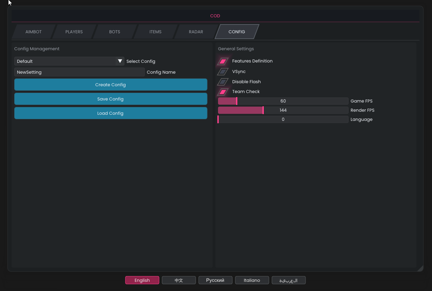Switch to the PLAYERS tab
This screenshot has height=291, width=432.
tap(74, 32)
